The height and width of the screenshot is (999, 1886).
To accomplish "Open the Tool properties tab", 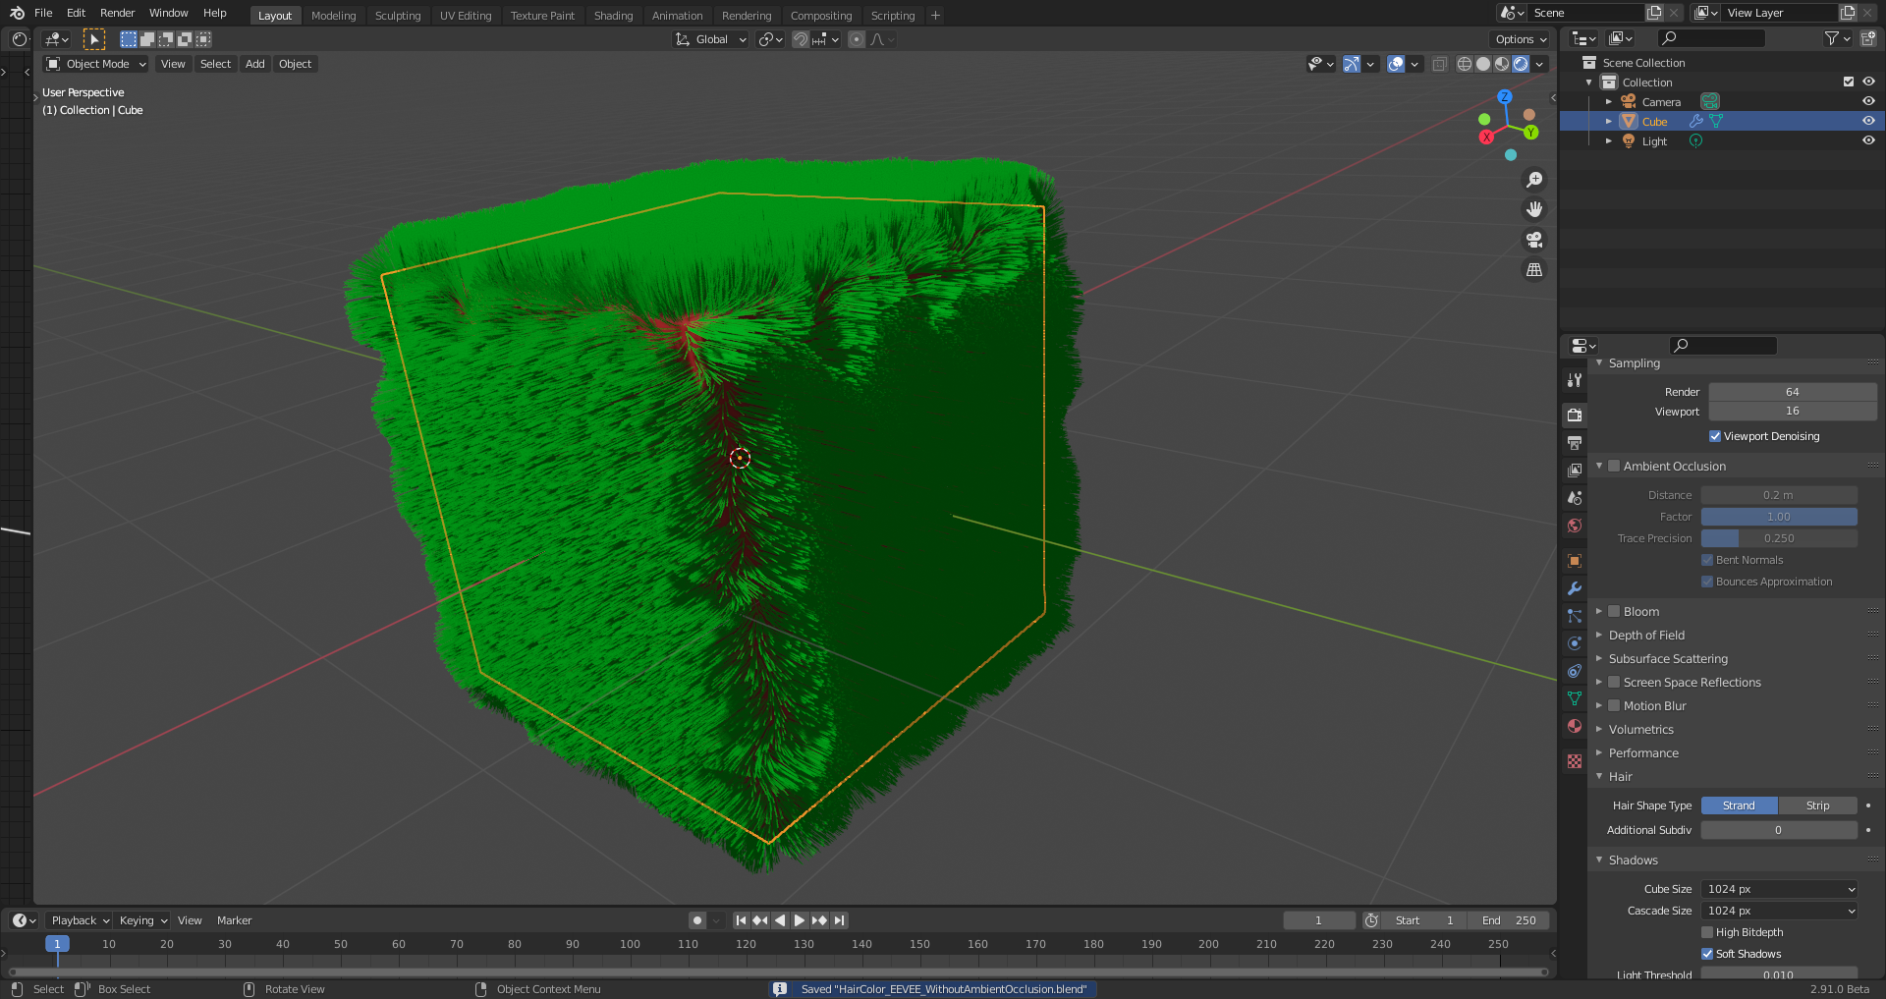I will [1575, 380].
